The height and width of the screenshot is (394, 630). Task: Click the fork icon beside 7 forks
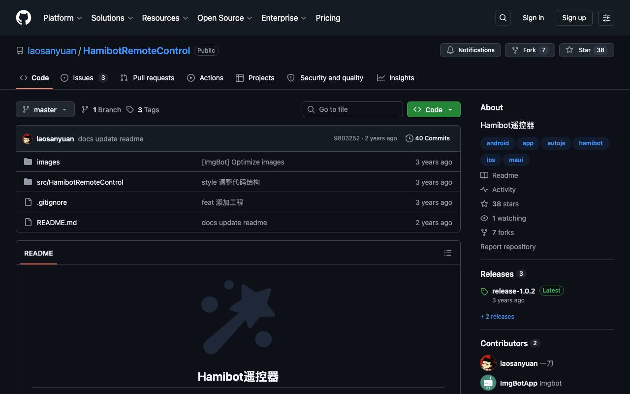click(484, 232)
